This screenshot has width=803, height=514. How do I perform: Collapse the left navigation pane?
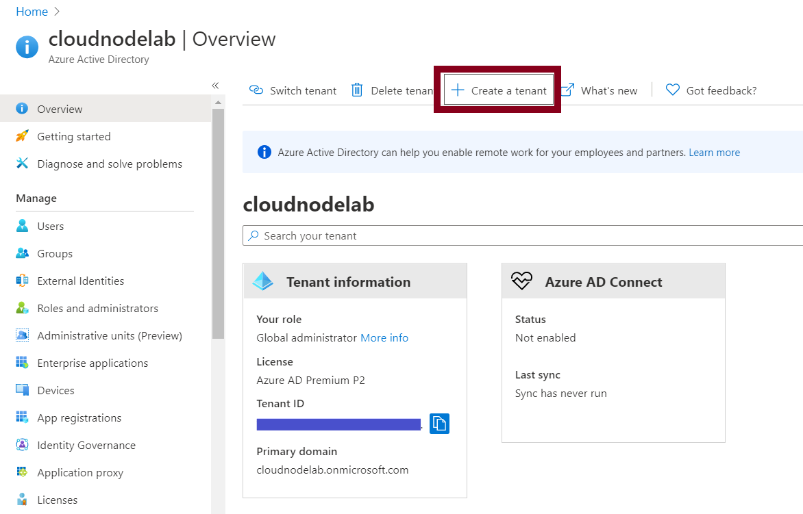pyautogui.click(x=214, y=85)
